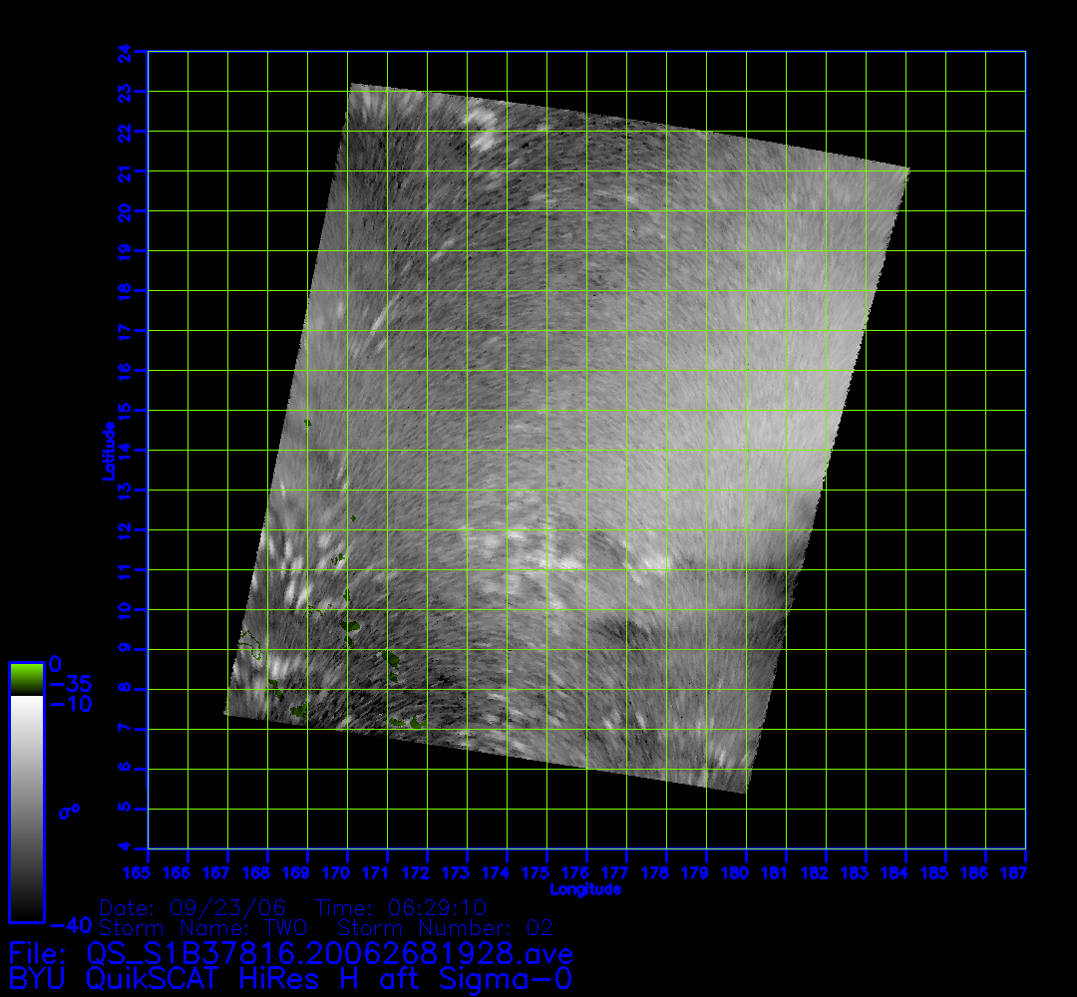Click the green segment atop the color bar
Screen dimensions: 1077x997
tap(26, 679)
